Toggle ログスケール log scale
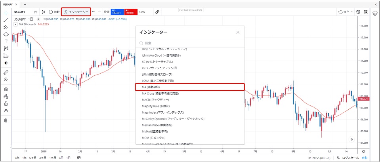Viewport: 380px width, 162px height. (351, 158)
